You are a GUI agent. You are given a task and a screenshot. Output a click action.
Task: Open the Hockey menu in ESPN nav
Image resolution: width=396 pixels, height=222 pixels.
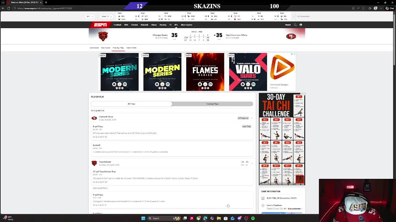tap(163, 25)
